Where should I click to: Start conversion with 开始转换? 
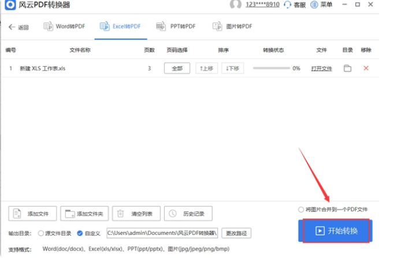[x=335, y=231]
